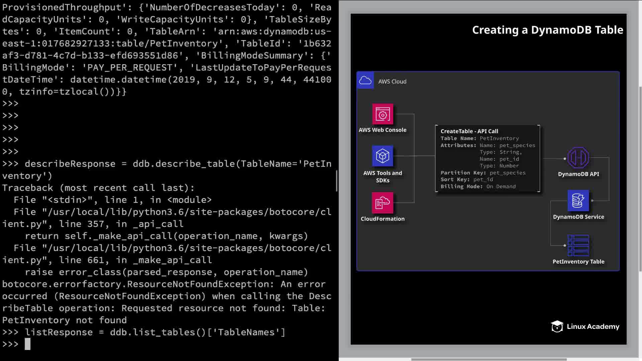
Task: Click the right edge vertical scrollbar of slide
Action: click(640, 179)
